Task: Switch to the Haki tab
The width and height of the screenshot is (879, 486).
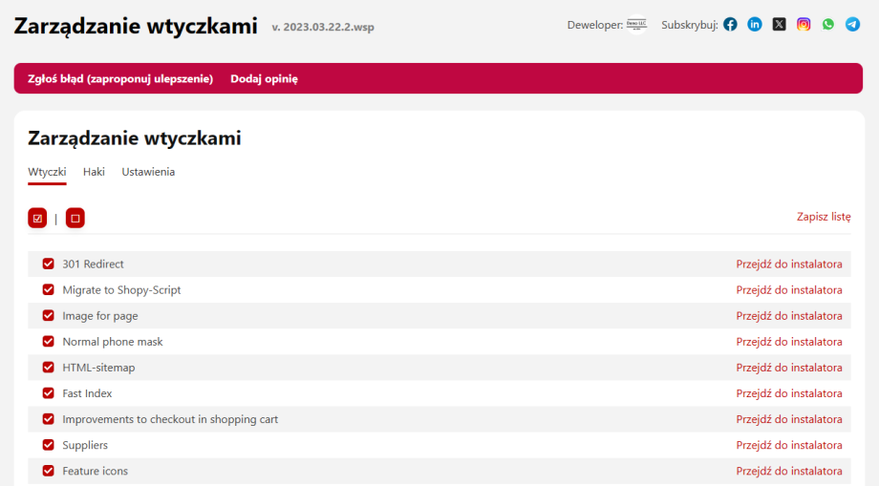Action: [94, 172]
